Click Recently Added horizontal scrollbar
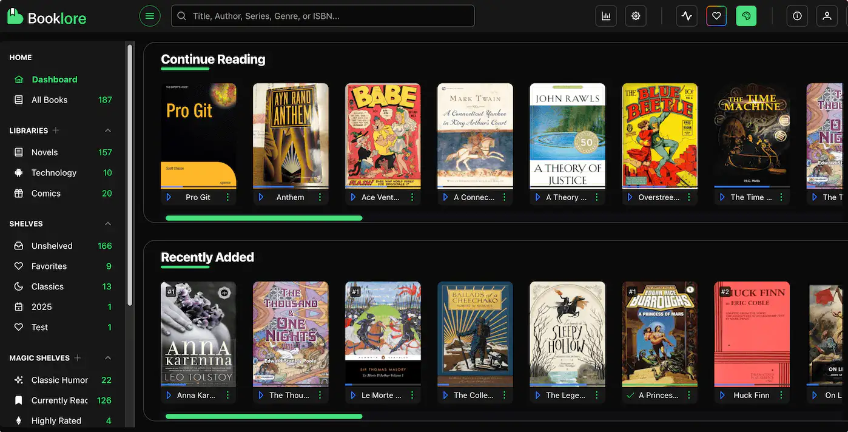Viewport: 848px width, 432px height. point(264,416)
